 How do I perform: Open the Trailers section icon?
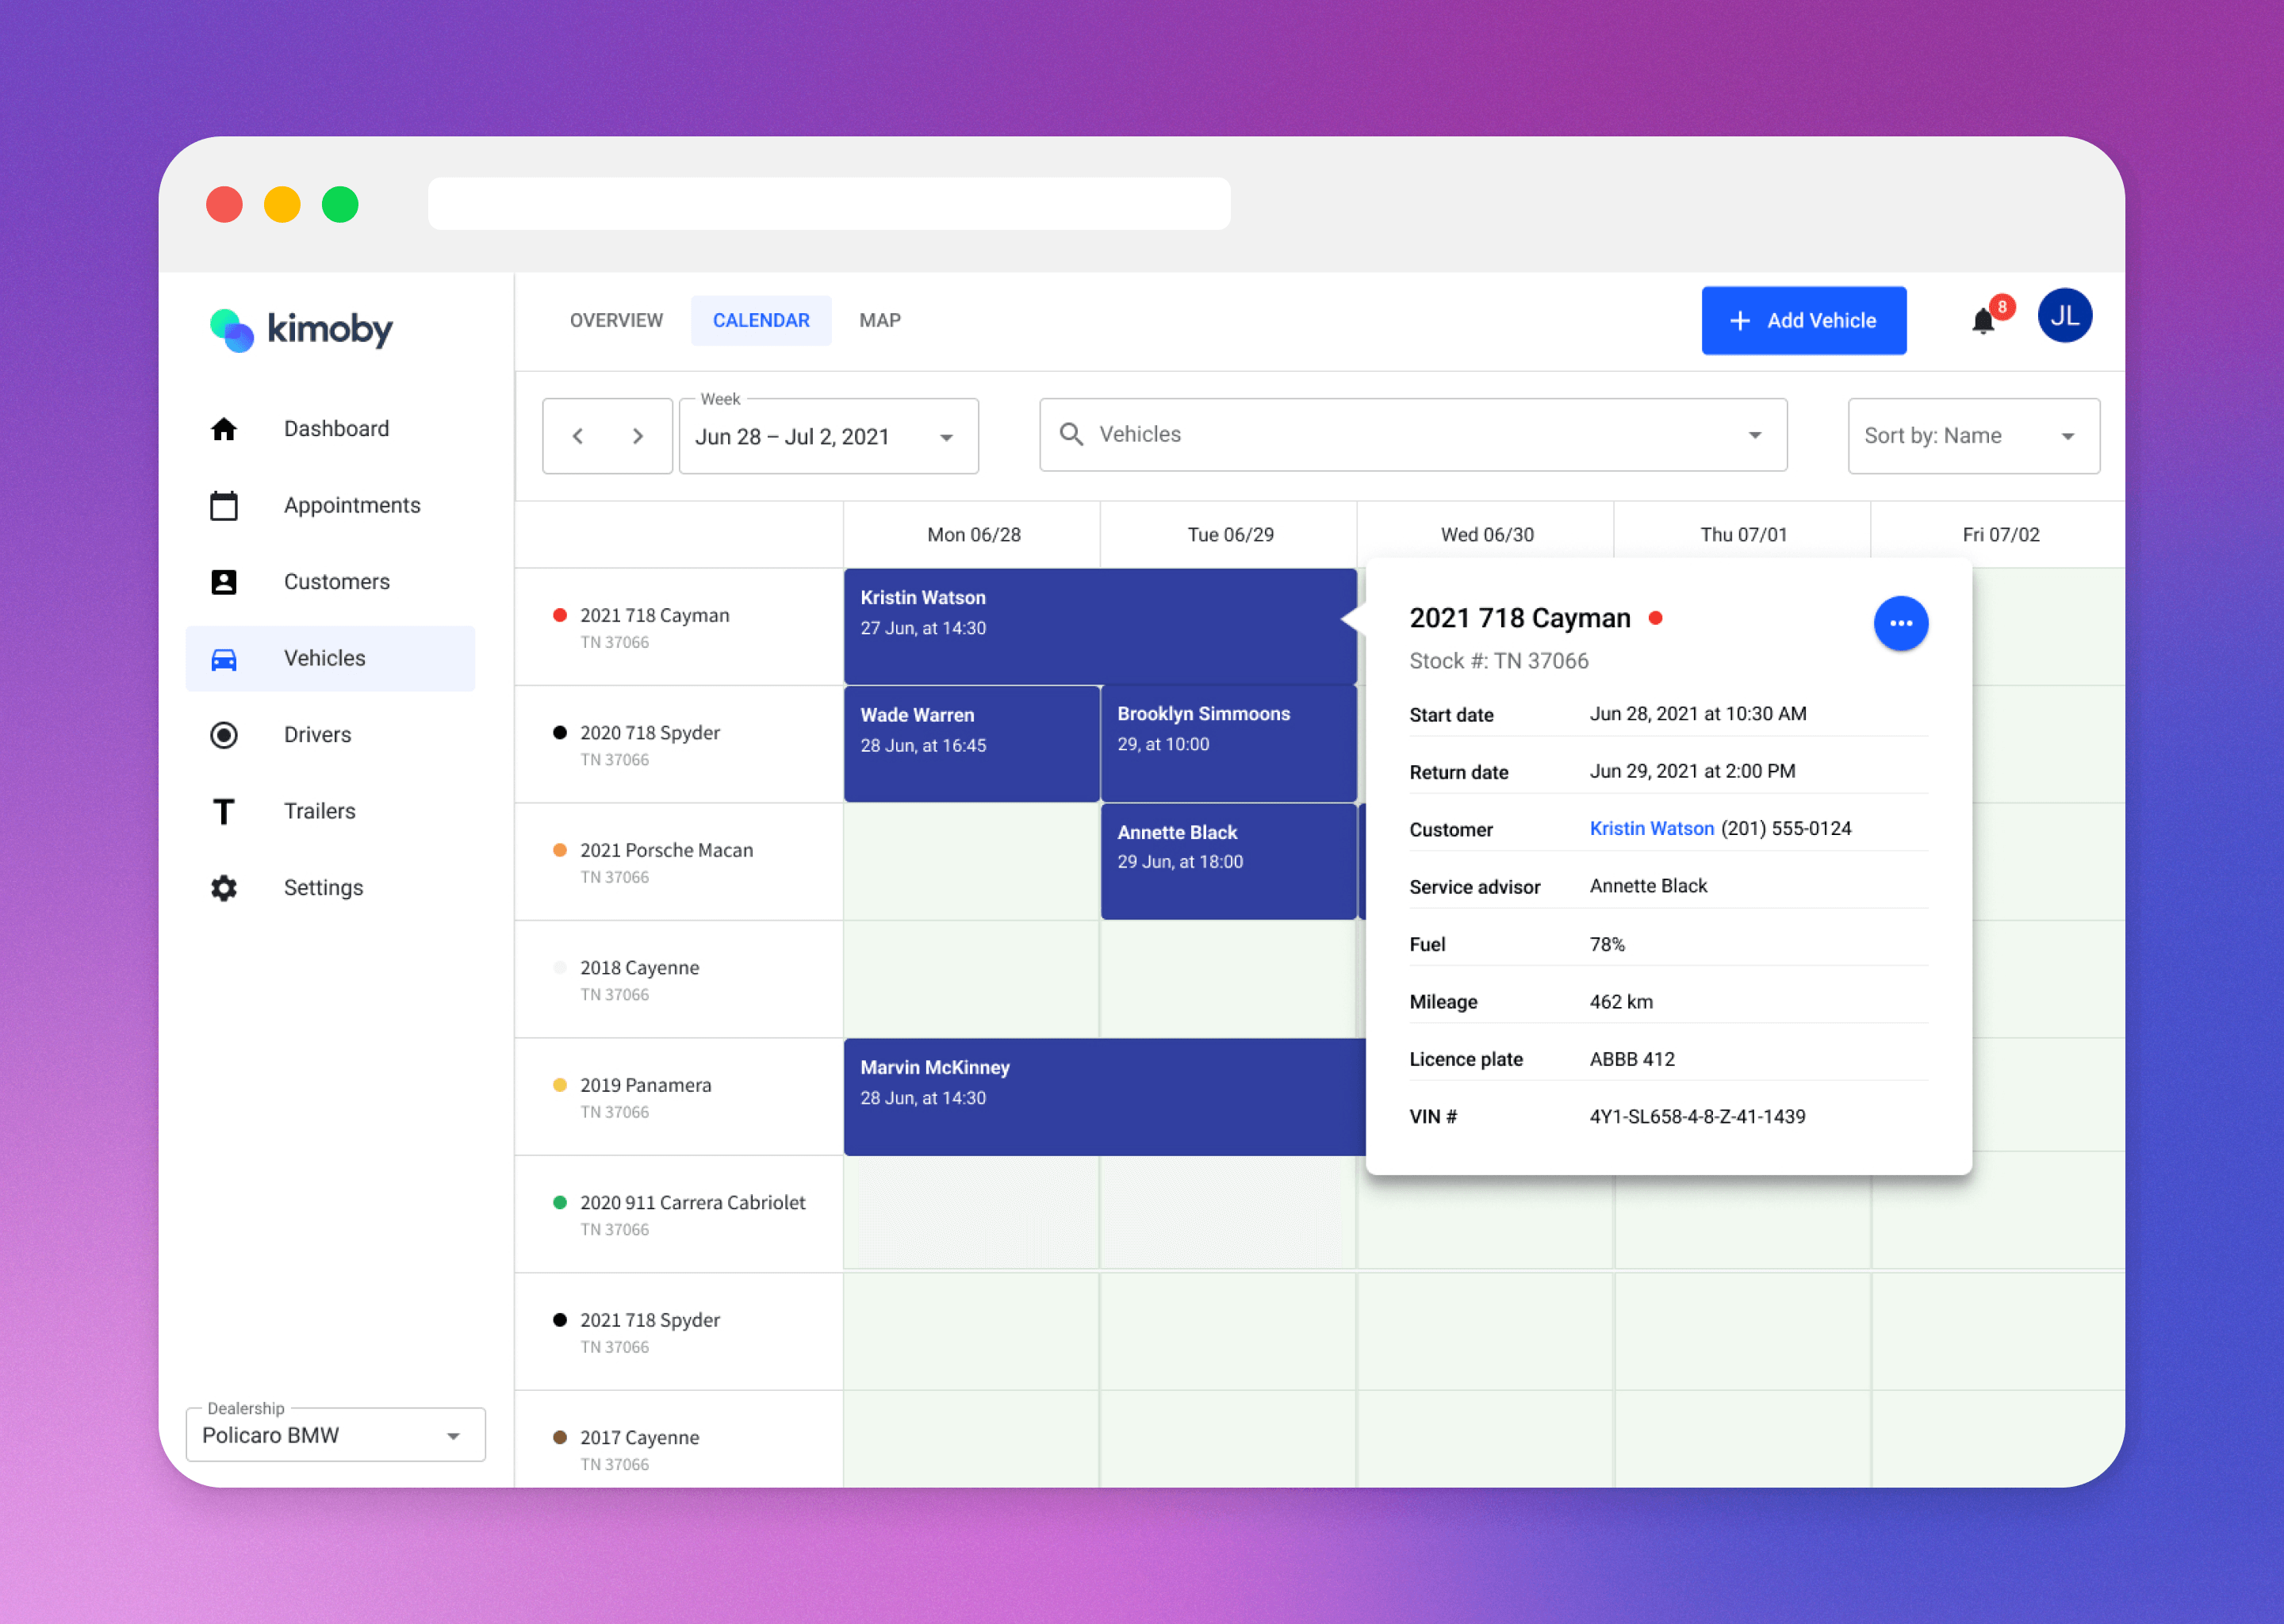coord(224,811)
